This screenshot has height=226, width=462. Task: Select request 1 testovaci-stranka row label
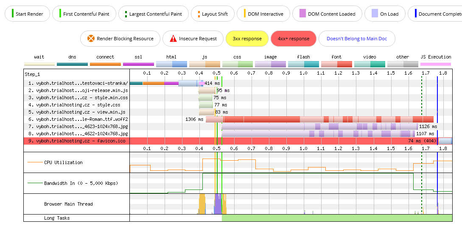pyautogui.click(x=78, y=84)
